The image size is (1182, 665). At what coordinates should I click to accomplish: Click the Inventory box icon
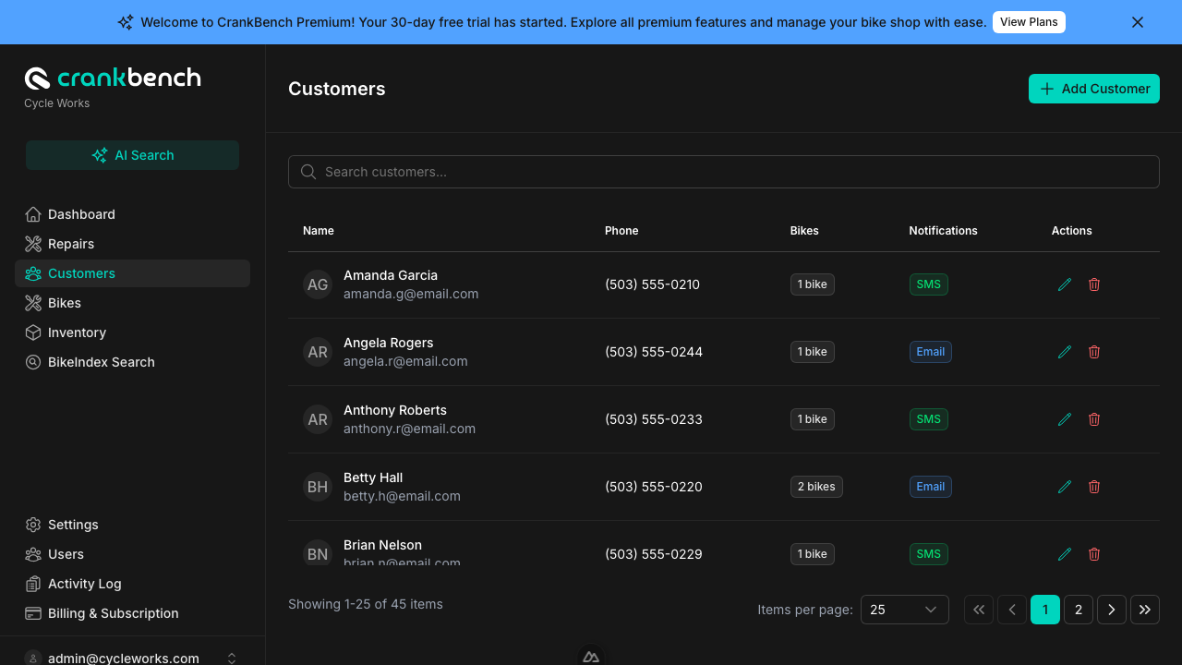(x=33, y=332)
